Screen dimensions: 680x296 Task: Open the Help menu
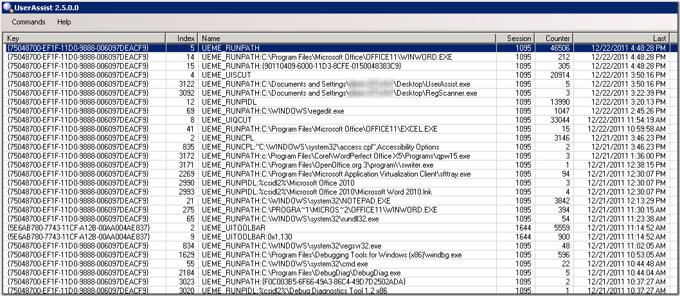tap(64, 22)
